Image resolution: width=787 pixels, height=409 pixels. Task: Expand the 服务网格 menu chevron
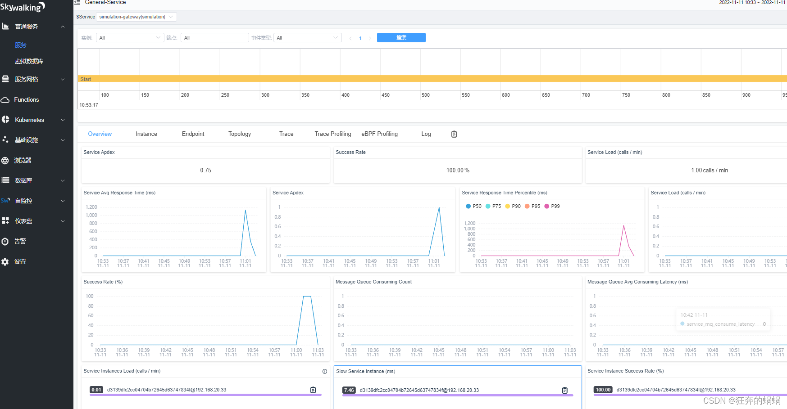[63, 79]
